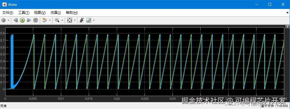Open the 文件(F) menu
The image size is (290, 109).
click(8, 13)
